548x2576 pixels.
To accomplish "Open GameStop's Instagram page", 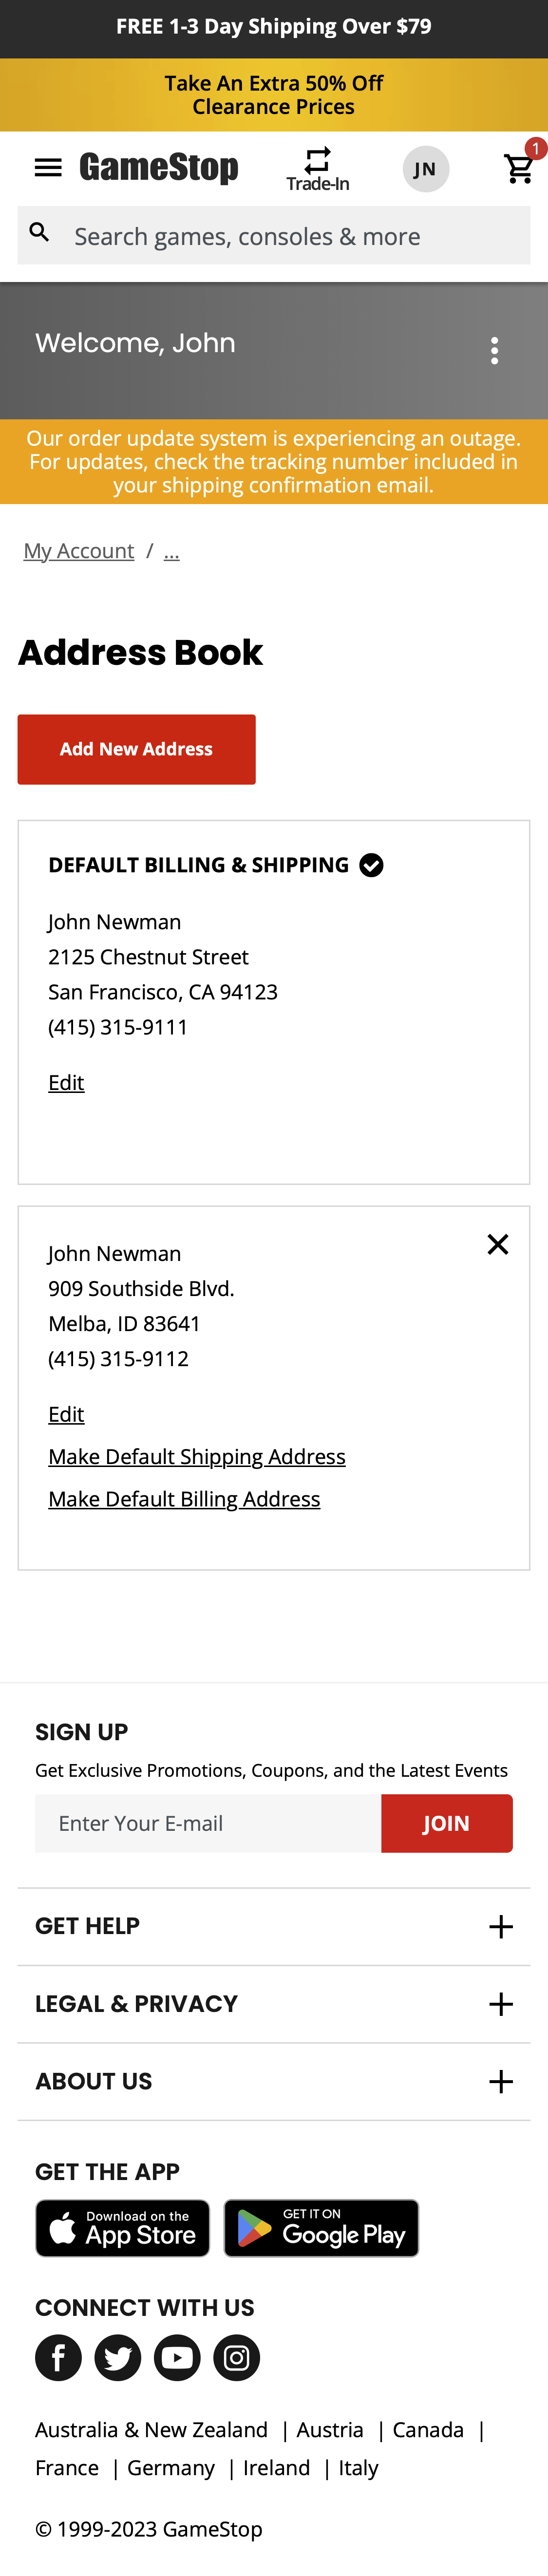I will pyautogui.click(x=236, y=2357).
